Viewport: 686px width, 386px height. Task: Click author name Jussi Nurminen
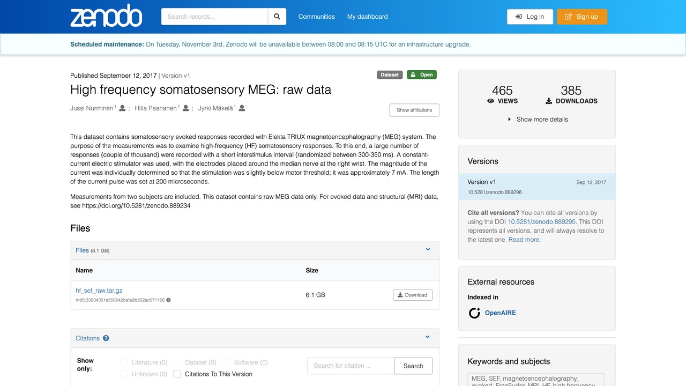pos(92,108)
